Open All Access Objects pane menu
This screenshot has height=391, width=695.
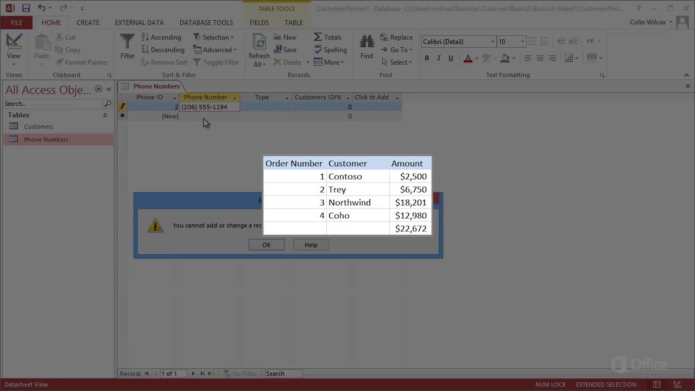coord(98,89)
